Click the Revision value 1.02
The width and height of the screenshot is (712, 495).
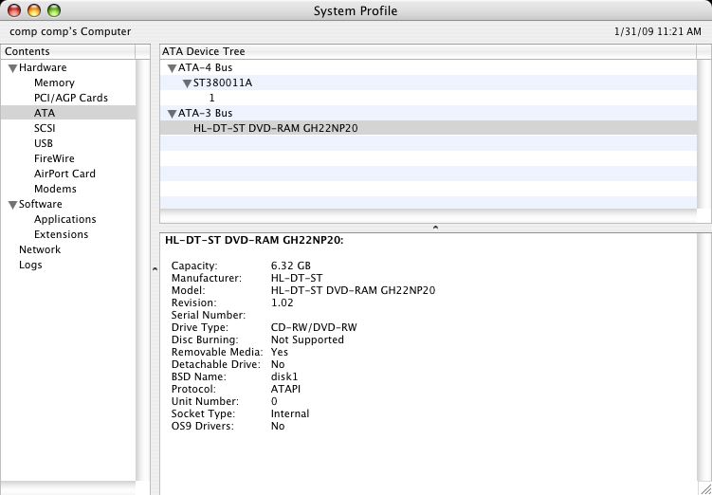click(282, 302)
